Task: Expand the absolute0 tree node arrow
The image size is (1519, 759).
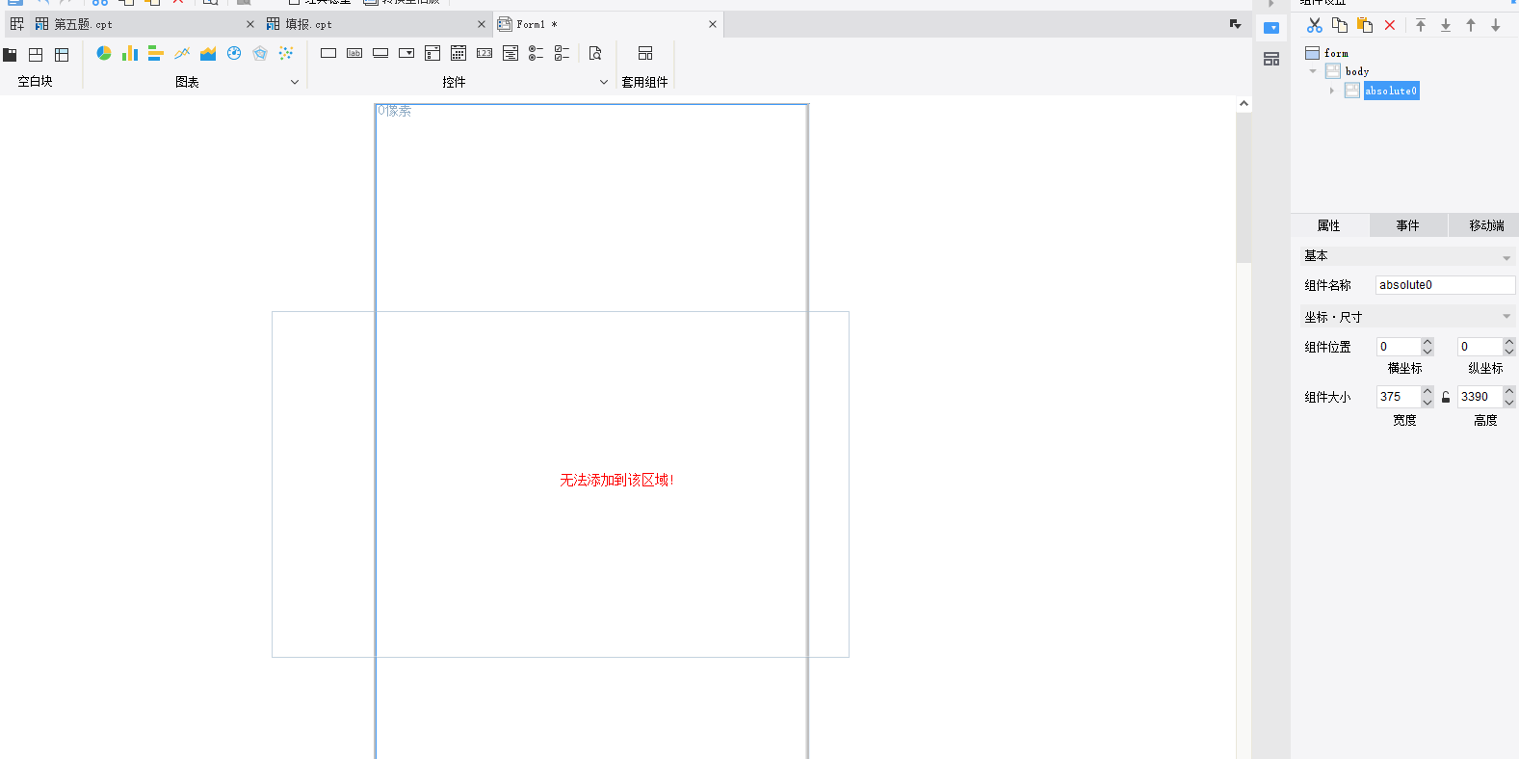Action: tap(1332, 91)
